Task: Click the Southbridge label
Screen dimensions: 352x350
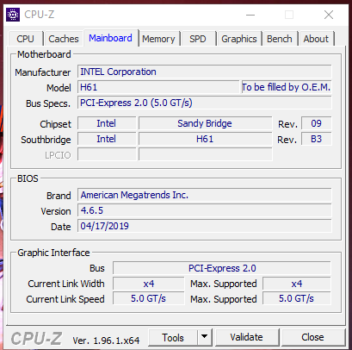Action: coord(46,140)
